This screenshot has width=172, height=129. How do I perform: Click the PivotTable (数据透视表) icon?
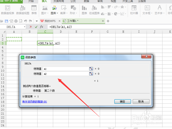(8, 8)
